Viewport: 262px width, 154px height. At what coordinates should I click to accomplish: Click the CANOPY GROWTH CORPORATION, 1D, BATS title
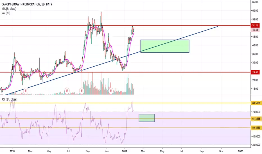(27, 4)
